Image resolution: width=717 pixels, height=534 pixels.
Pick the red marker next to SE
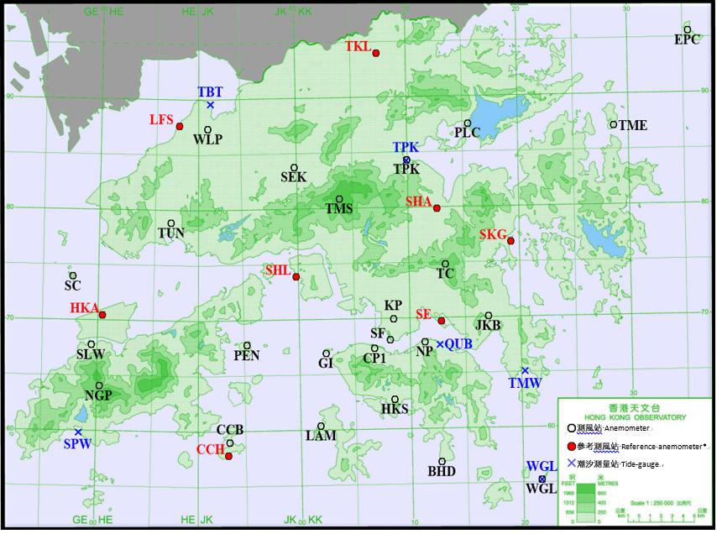[442, 321]
